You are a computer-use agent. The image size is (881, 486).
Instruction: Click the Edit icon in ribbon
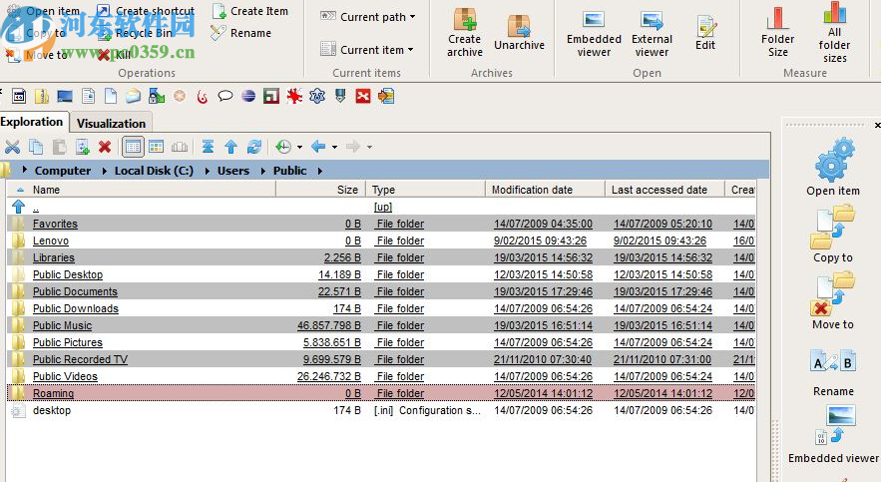(x=705, y=26)
